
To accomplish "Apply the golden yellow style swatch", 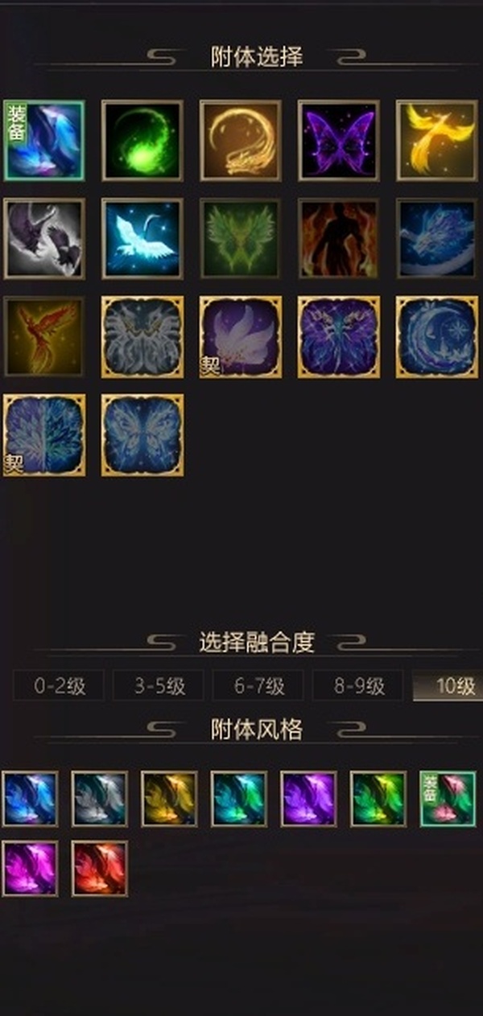I will click(x=169, y=799).
